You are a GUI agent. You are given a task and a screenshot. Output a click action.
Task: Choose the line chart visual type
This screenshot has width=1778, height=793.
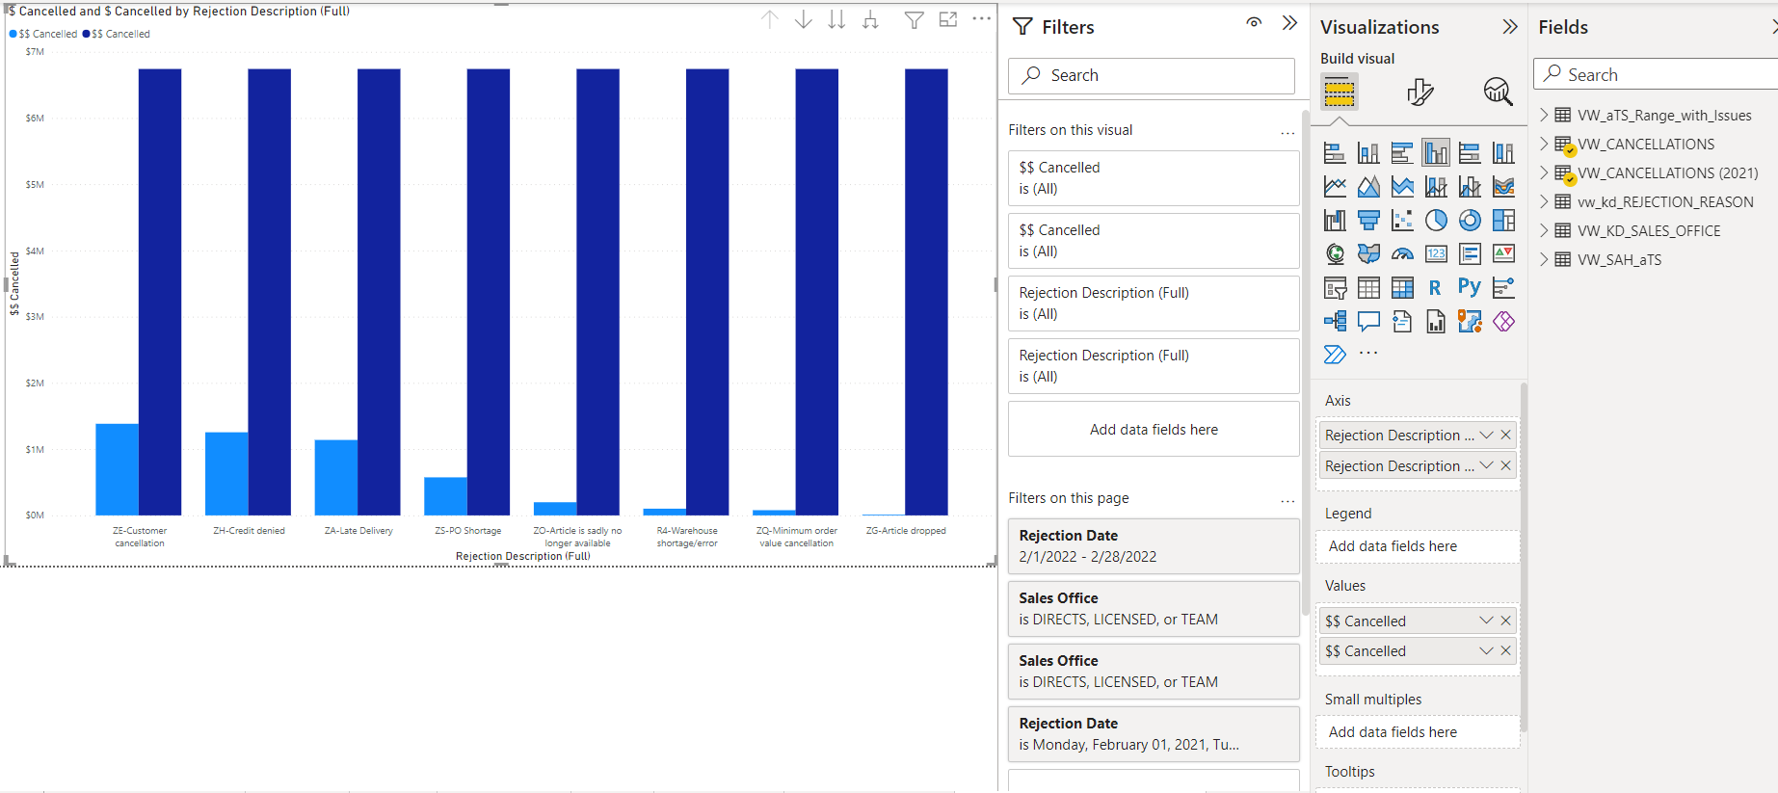[1335, 186]
